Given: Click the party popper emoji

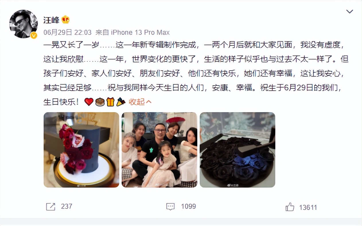Looking at the screenshot, I should tap(121, 102).
